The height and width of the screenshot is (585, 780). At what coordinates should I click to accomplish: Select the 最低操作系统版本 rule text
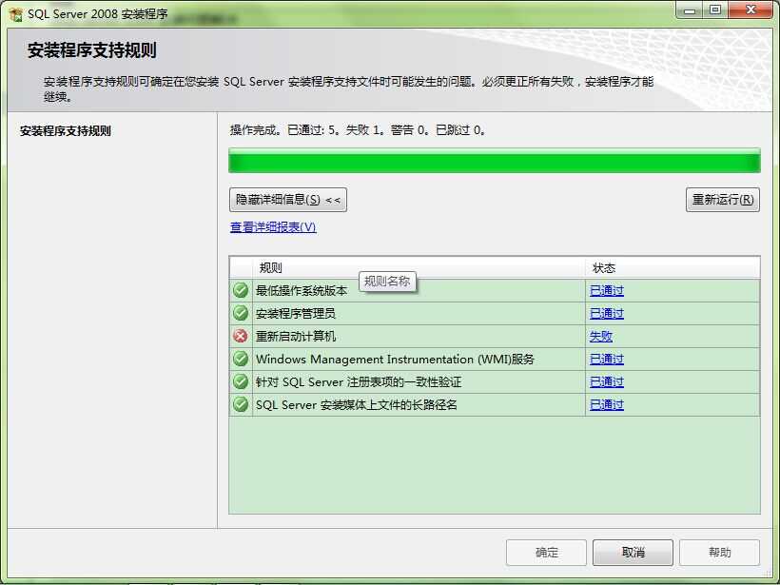pyautogui.click(x=302, y=290)
